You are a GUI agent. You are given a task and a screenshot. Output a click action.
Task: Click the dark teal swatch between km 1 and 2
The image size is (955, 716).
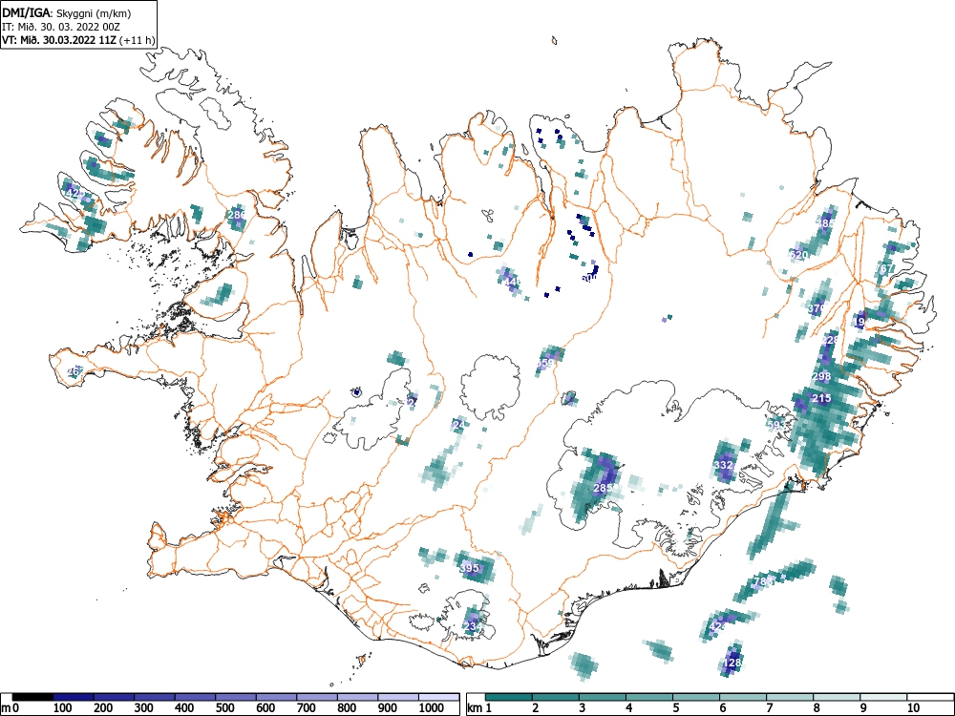pyautogui.click(x=509, y=697)
